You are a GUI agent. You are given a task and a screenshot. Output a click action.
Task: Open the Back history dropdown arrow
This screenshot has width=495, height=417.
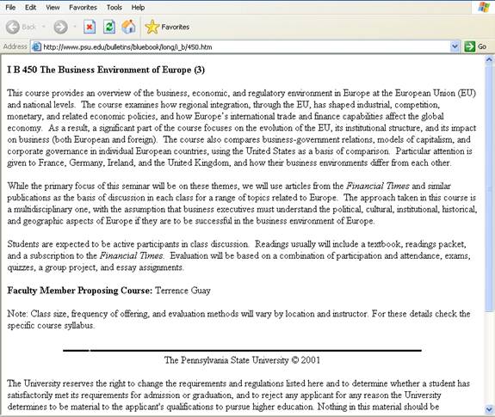(44, 28)
